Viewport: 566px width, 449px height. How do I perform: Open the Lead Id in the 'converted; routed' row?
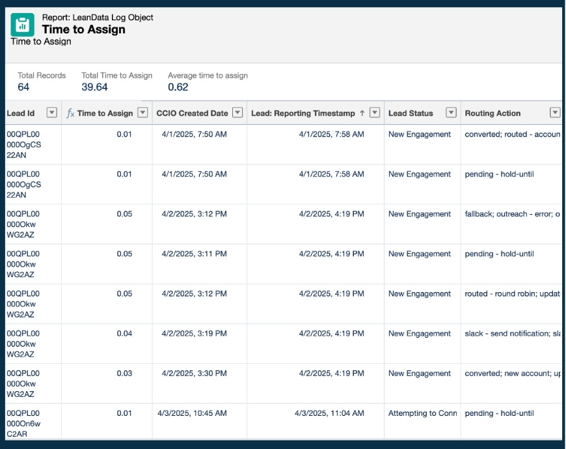[x=24, y=144]
